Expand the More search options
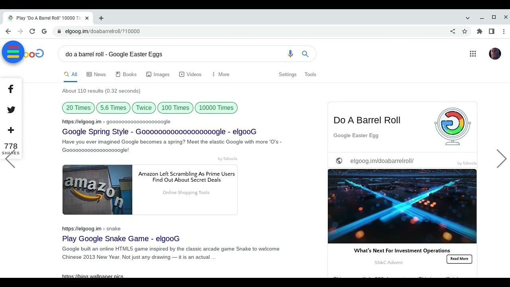This screenshot has height=287, width=510. coord(220,75)
